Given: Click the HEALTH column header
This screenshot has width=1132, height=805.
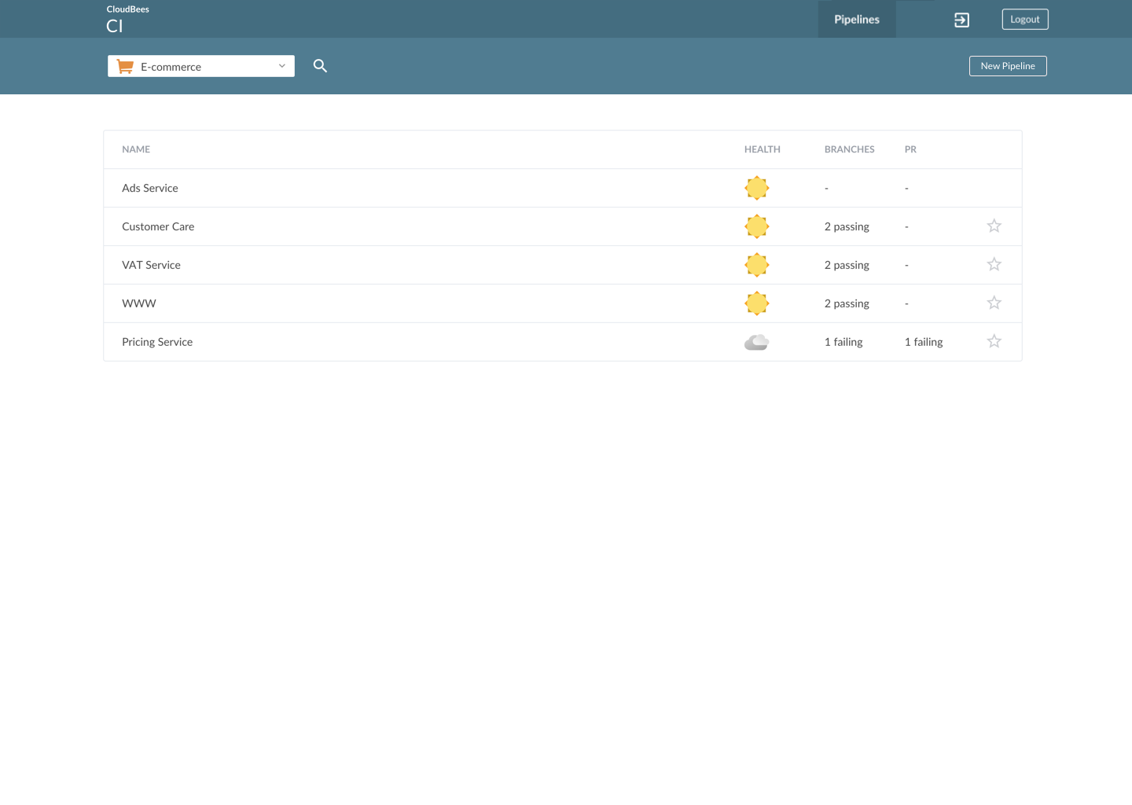Looking at the screenshot, I should point(763,149).
